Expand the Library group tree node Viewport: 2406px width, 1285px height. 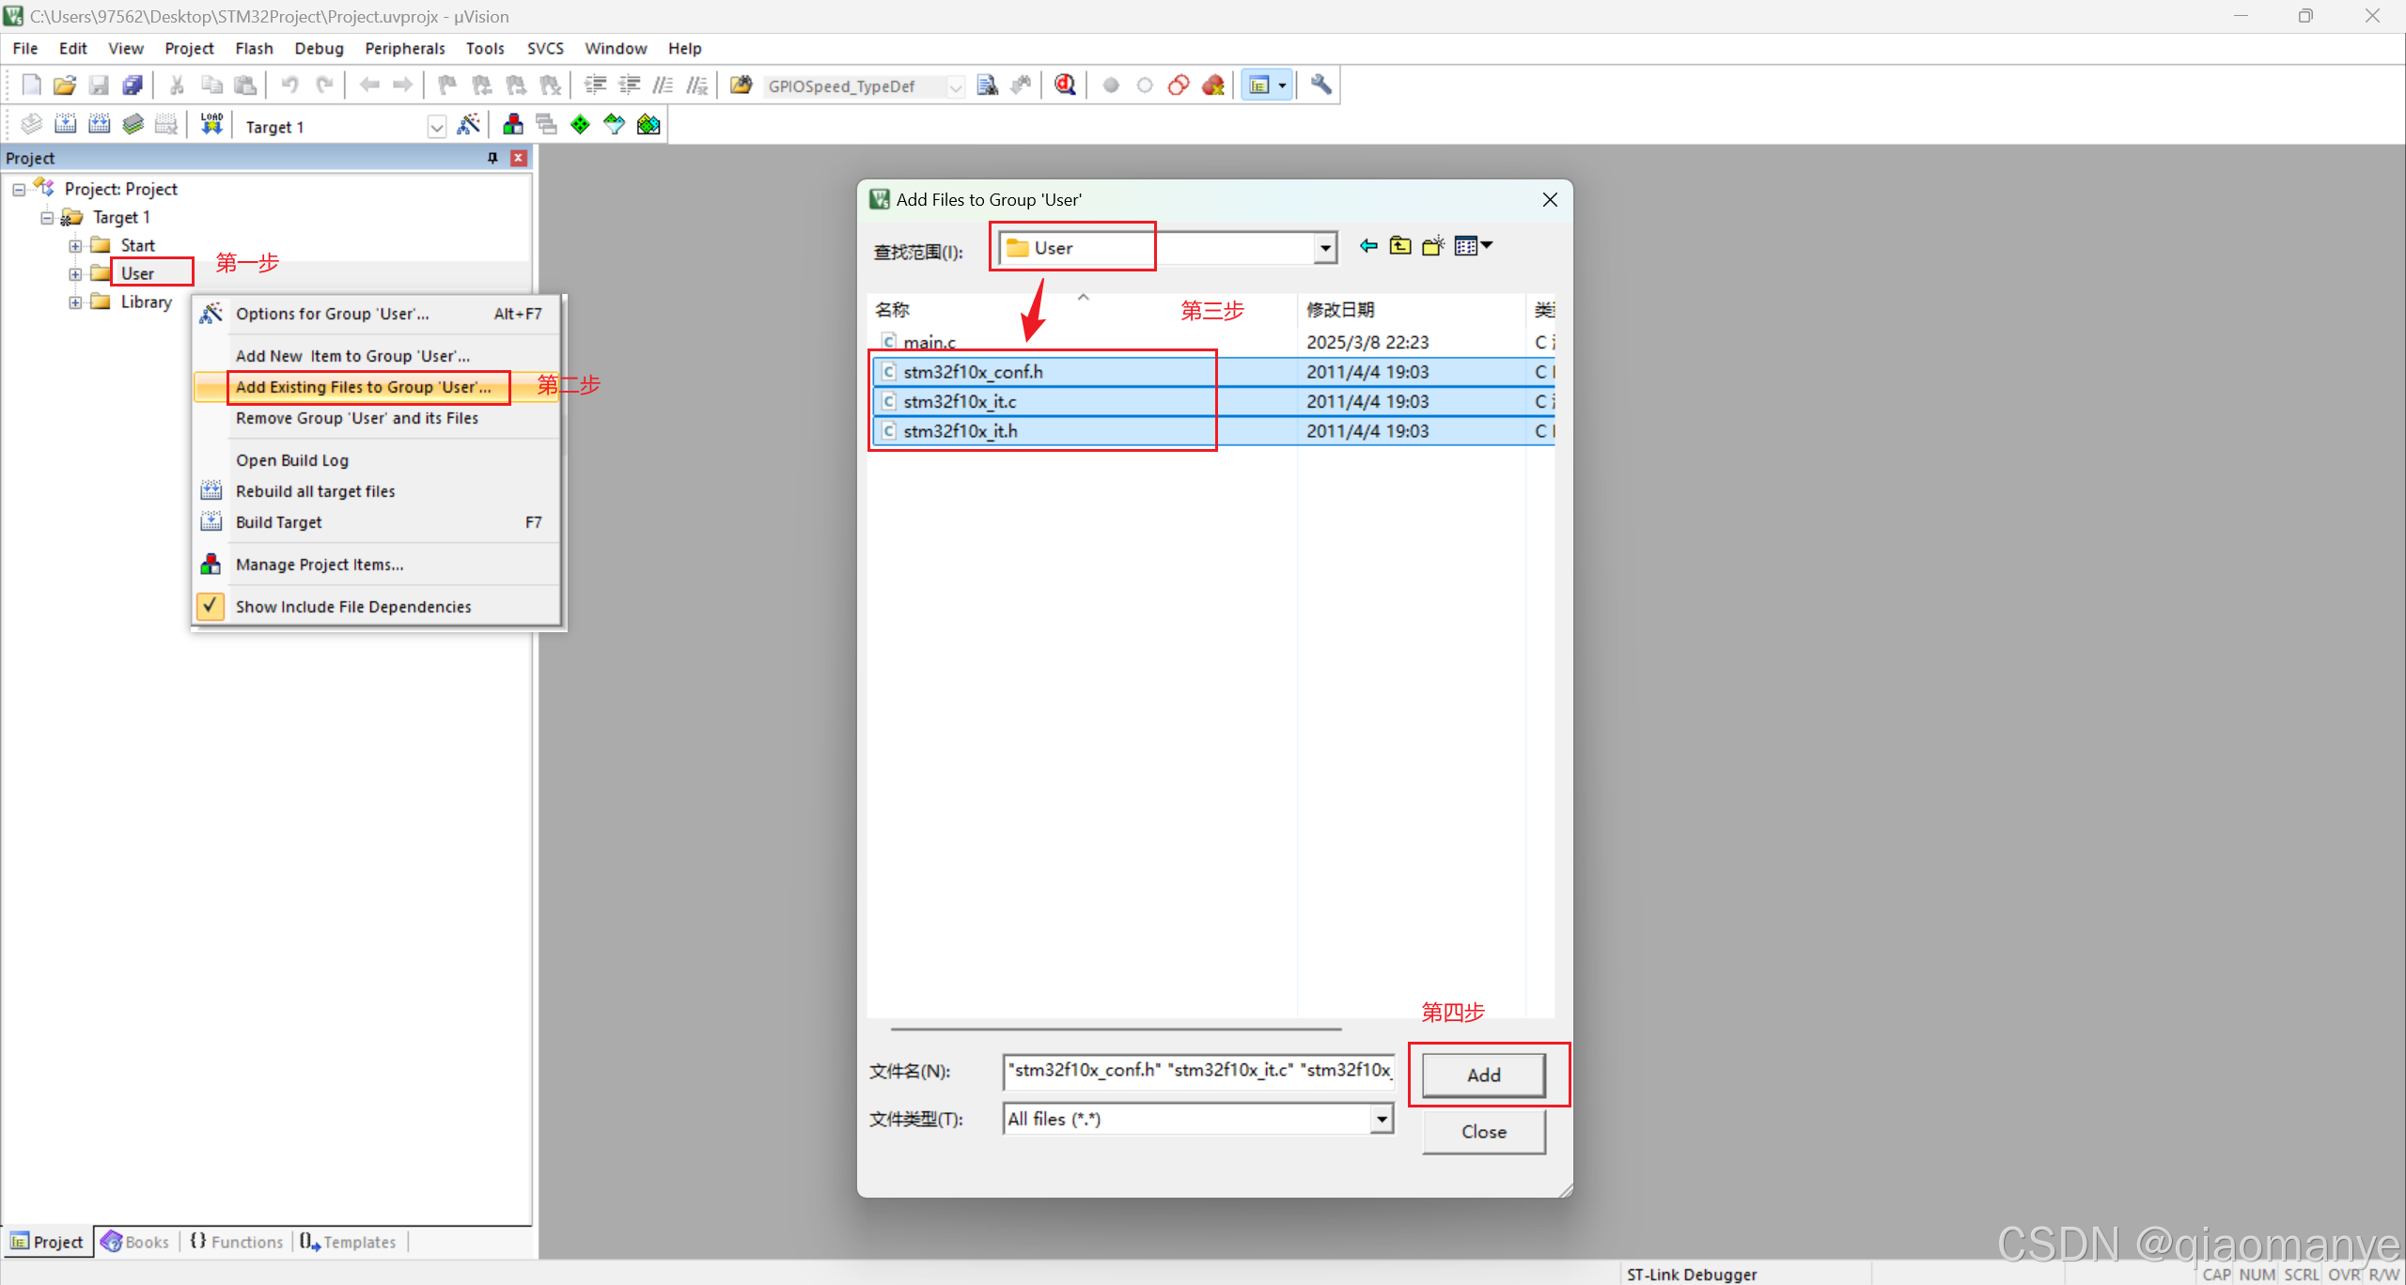tap(75, 302)
